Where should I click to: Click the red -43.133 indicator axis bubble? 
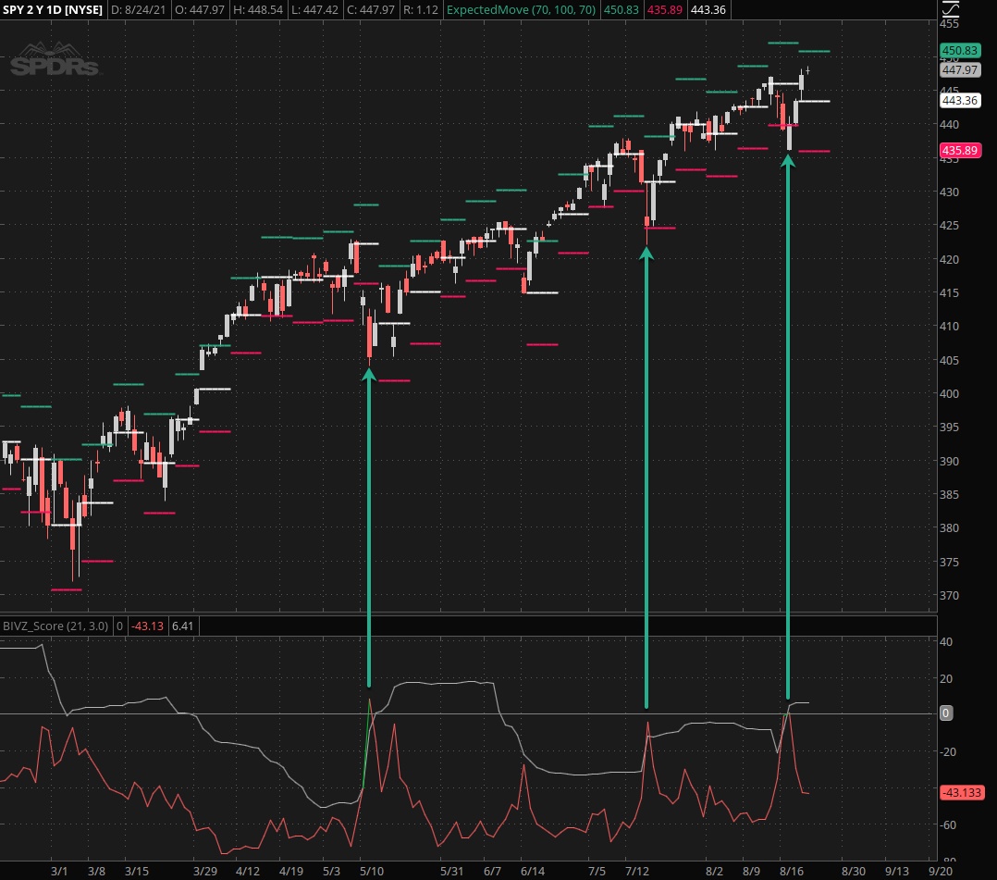[962, 793]
